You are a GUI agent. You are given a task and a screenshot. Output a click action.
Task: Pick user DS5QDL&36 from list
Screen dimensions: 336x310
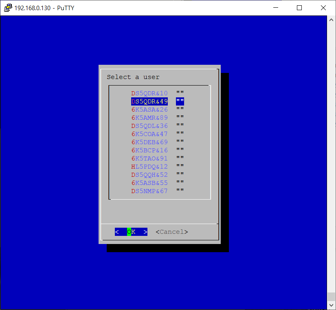coord(149,126)
